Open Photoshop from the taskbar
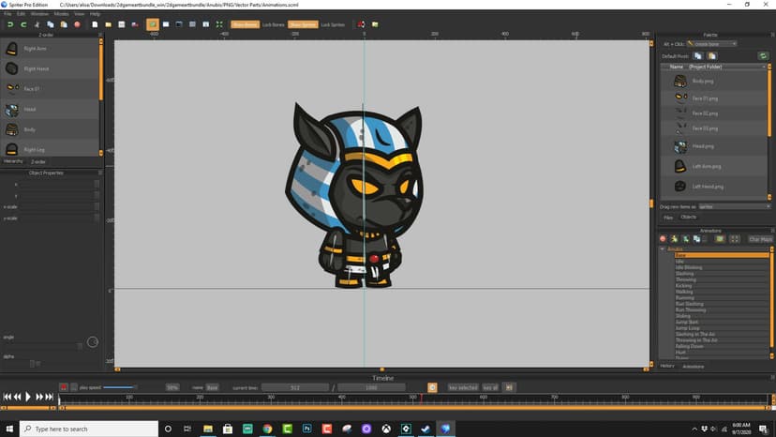 (306, 429)
